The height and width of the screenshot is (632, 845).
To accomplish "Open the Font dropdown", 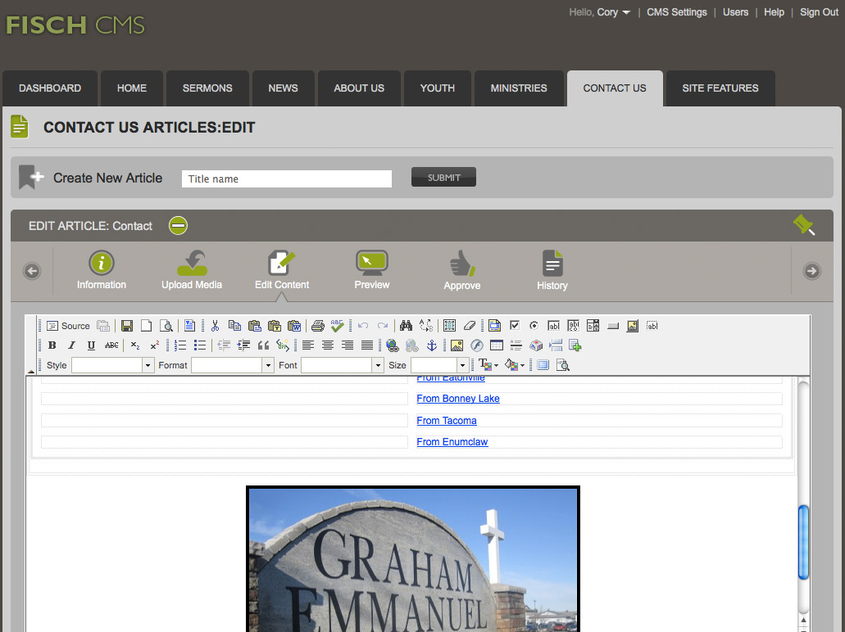I will (343, 365).
